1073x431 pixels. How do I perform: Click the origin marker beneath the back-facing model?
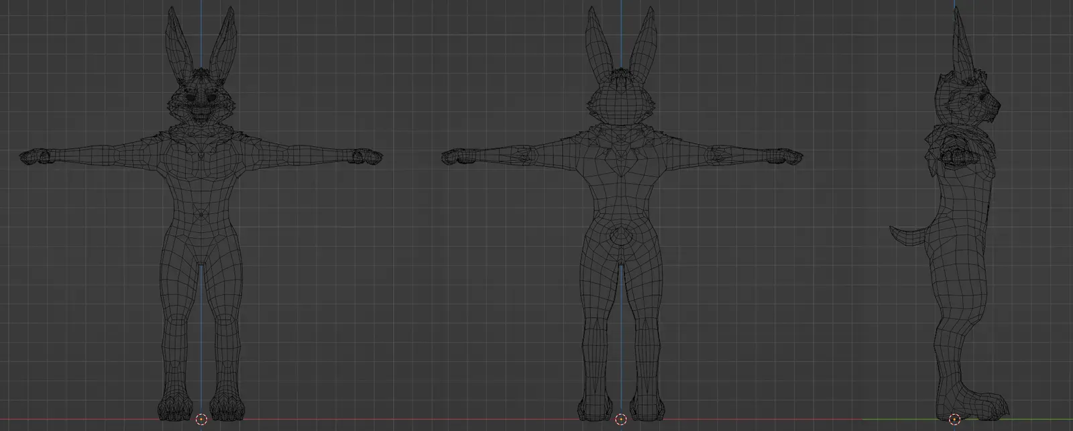(621, 420)
